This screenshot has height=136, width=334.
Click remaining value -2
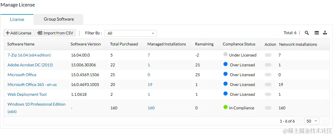pos(197,55)
